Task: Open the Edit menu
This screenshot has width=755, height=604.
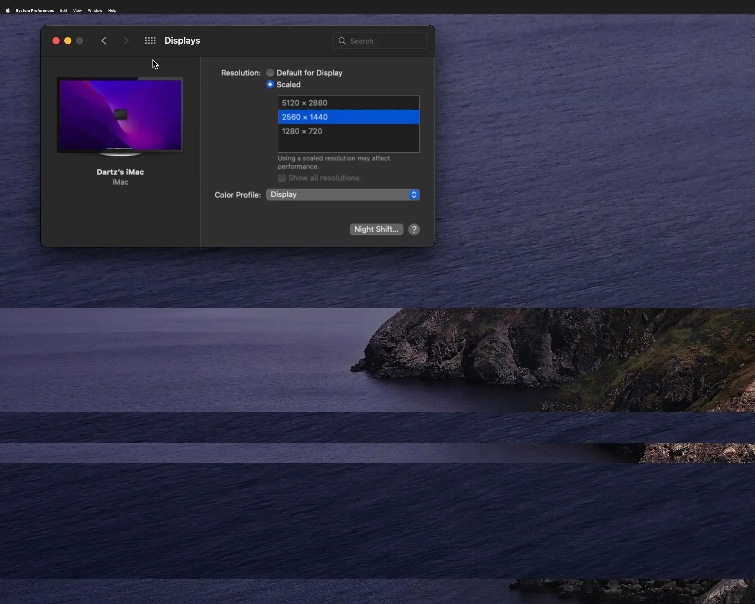Action: [63, 11]
